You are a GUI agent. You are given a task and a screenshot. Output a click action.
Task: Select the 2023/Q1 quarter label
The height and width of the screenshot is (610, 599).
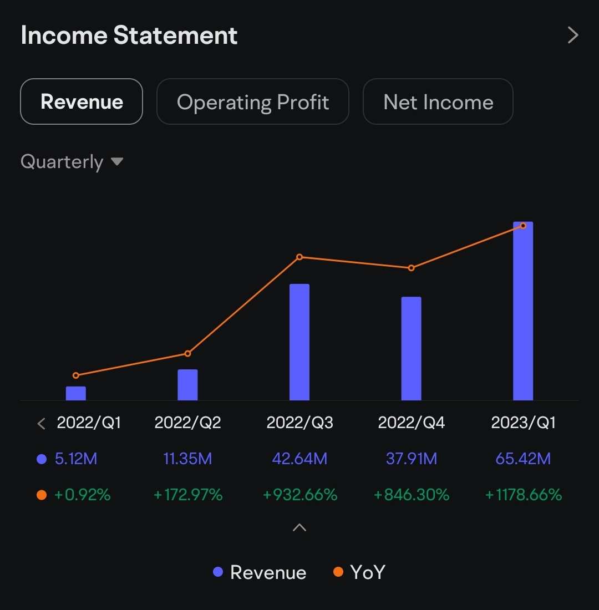pyautogui.click(x=523, y=423)
